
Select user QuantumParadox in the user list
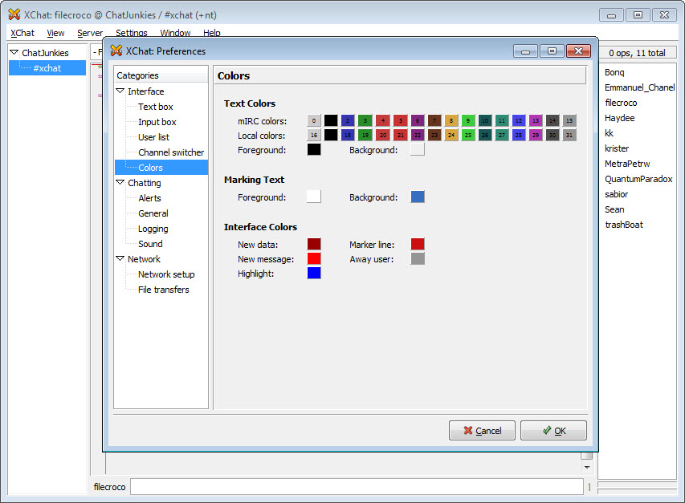click(x=638, y=179)
